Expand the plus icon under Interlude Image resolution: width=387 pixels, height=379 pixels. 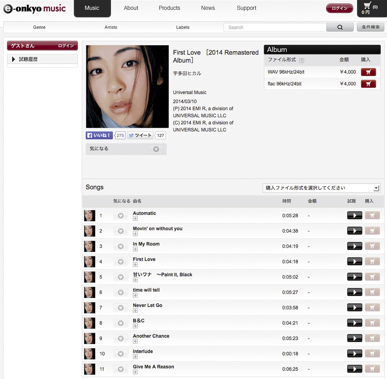pyautogui.click(x=135, y=356)
